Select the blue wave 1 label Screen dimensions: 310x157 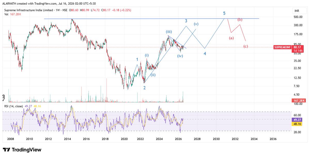[137, 59]
